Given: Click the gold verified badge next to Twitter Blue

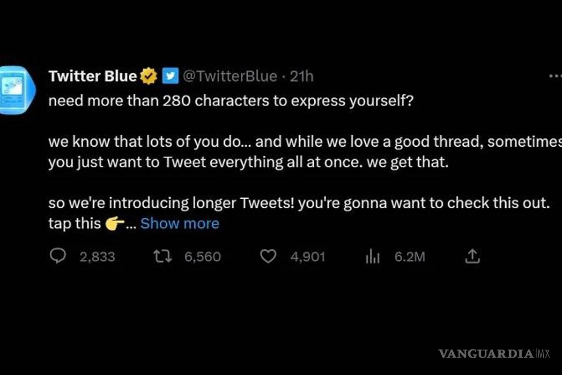Looking at the screenshot, I should pyautogui.click(x=148, y=75).
